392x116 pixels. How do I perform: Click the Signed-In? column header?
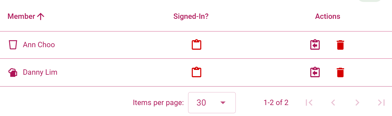(x=191, y=17)
